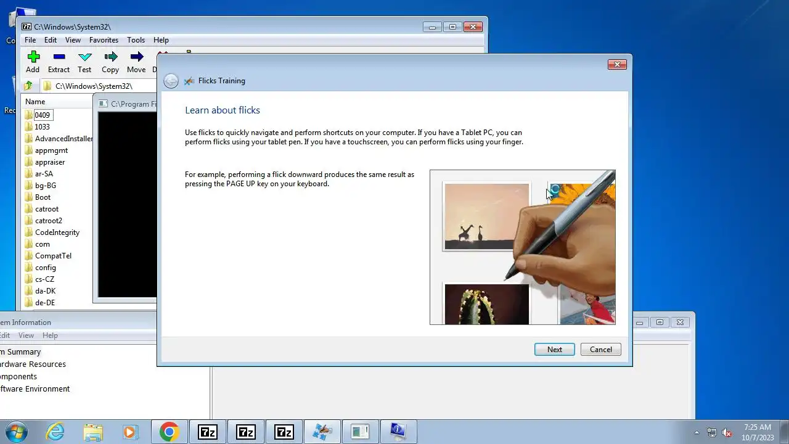Open the File menu in 7-Zip
Screen dimensions: 789x444
point(30,40)
